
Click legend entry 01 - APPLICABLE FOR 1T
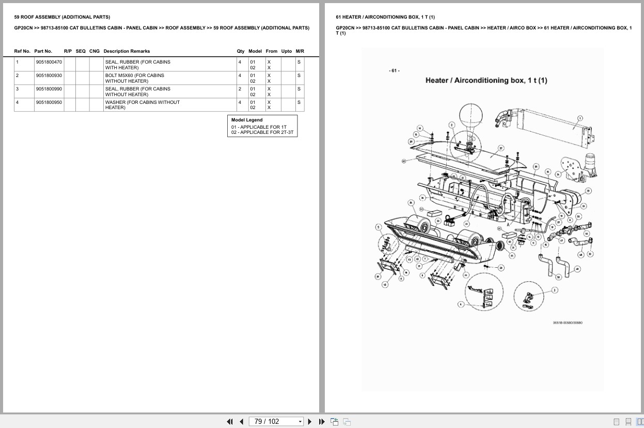pyautogui.click(x=259, y=127)
